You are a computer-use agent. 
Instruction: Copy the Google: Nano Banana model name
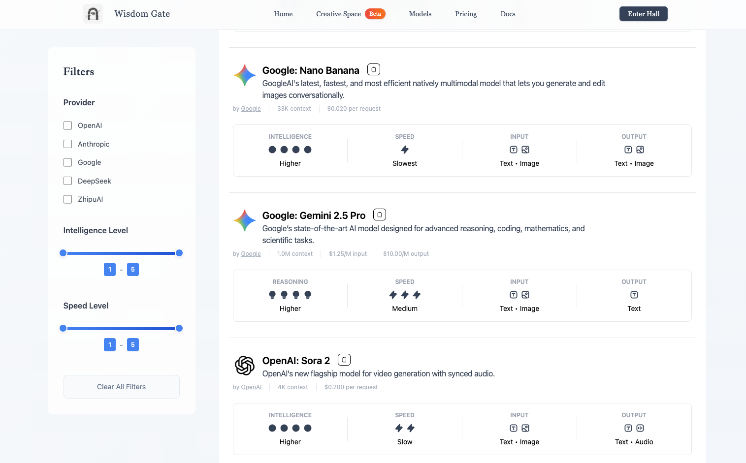coord(374,70)
